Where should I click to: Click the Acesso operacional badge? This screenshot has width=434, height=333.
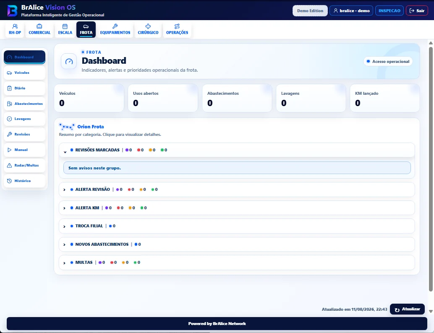click(388, 61)
